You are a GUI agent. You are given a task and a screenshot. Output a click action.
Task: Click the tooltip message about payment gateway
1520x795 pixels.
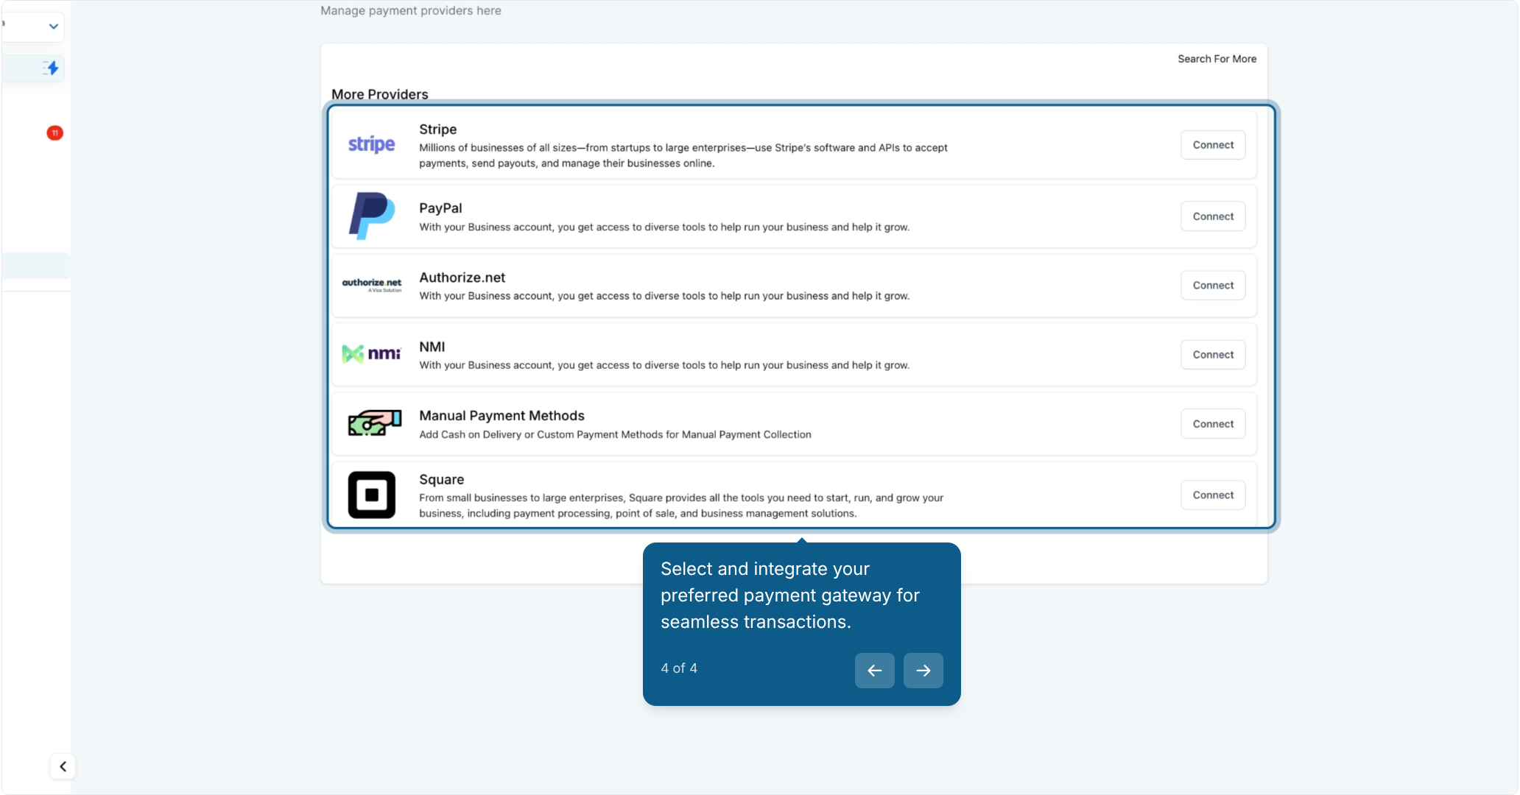pyautogui.click(x=790, y=596)
